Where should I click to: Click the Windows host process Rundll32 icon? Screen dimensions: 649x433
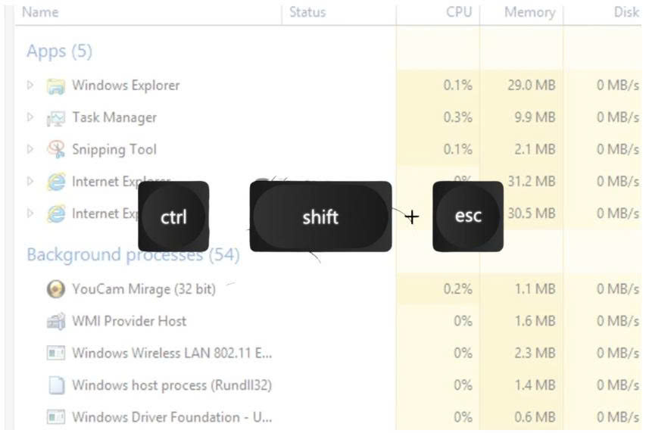(x=56, y=385)
